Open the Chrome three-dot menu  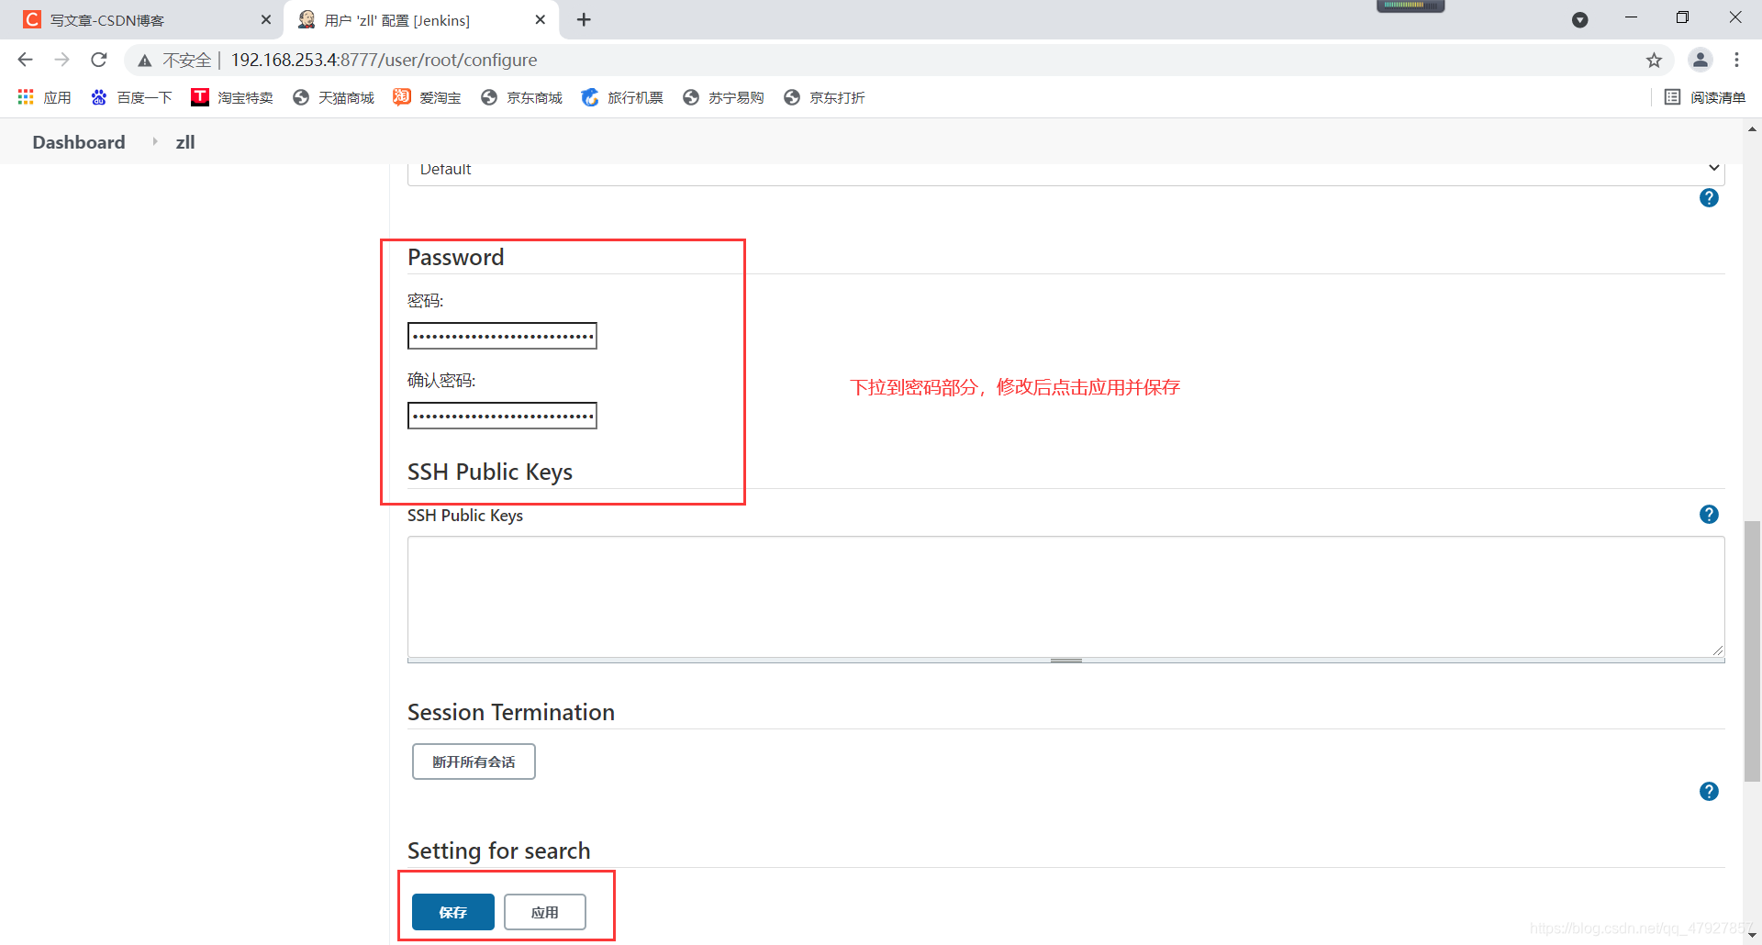tap(1736, 61)
